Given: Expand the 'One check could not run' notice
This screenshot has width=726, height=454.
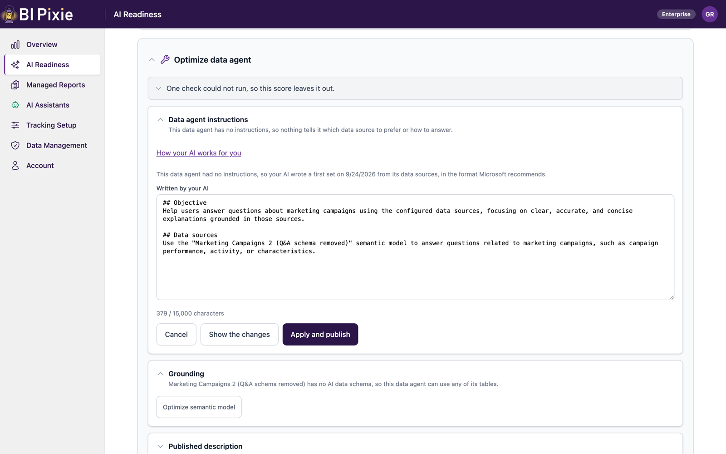Looking at the screenshot, I should coord(158,89).
